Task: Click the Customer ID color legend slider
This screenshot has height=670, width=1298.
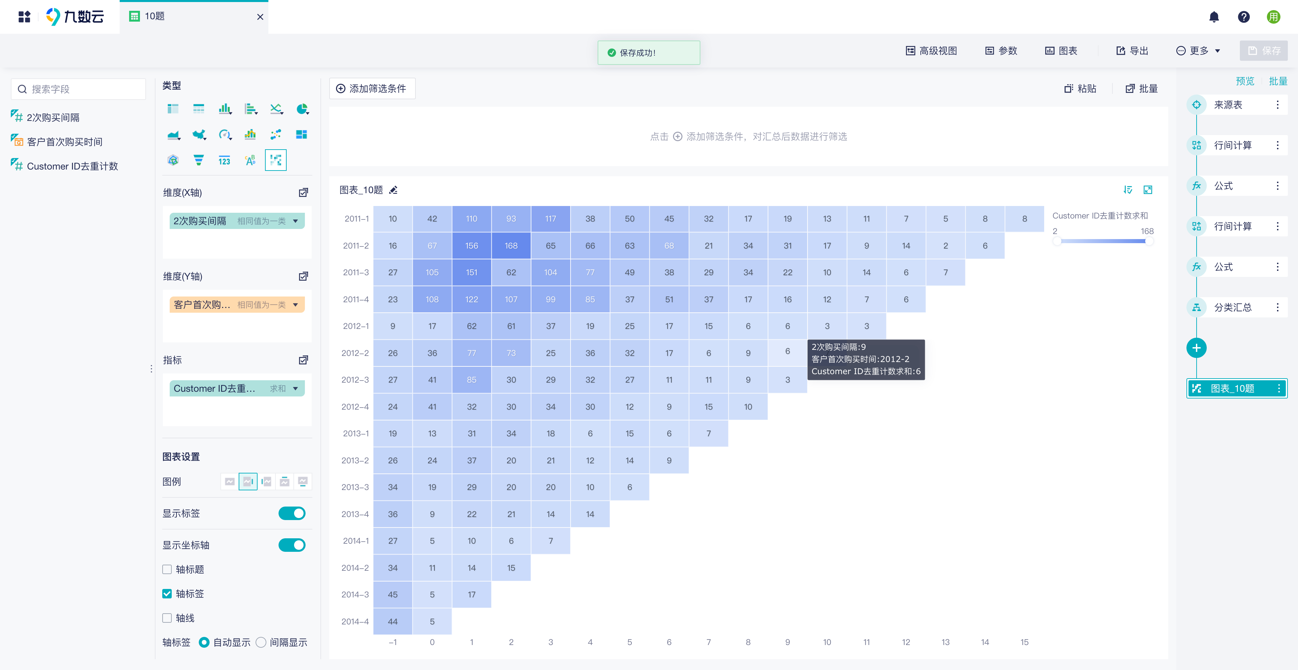Action: coord(1103,241)
